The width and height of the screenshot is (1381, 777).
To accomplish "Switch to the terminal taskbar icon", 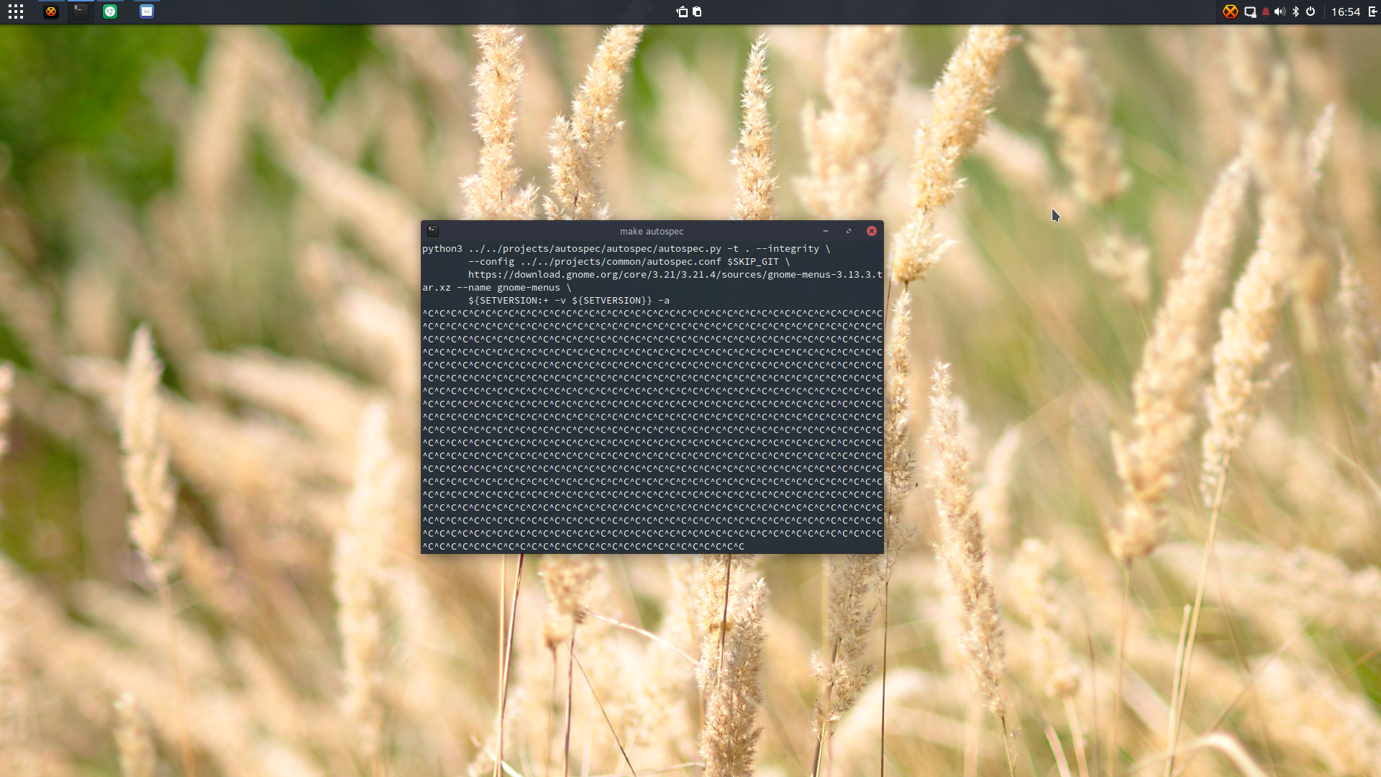I will (x=81, y=12).
